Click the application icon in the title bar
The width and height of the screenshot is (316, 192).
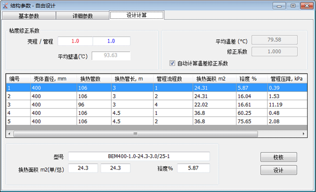pos(5,6)
